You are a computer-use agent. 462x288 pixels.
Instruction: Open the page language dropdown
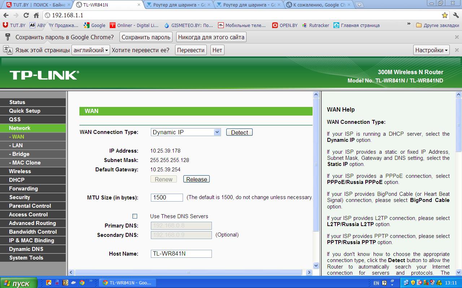tap(91, 50)
